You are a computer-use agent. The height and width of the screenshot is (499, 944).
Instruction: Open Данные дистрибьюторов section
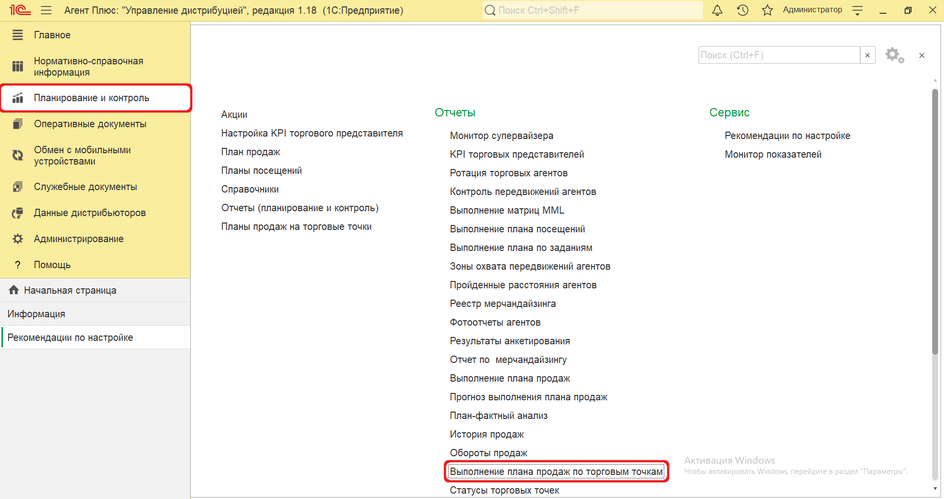coord(95,213)
